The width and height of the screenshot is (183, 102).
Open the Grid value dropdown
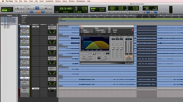pos(105,8)
